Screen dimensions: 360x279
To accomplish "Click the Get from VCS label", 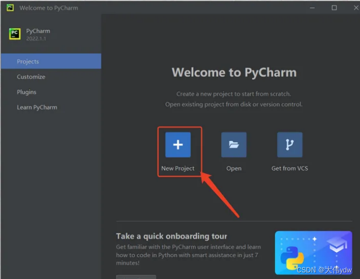I will click(x=290, y=169).
